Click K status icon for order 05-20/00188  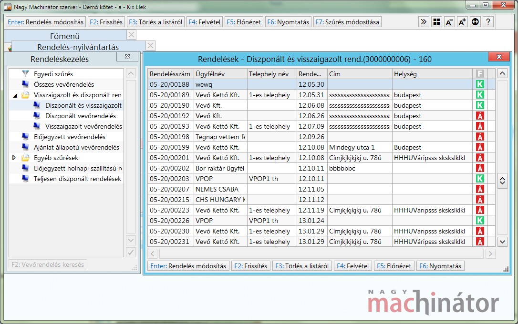(x=480, y=84)
